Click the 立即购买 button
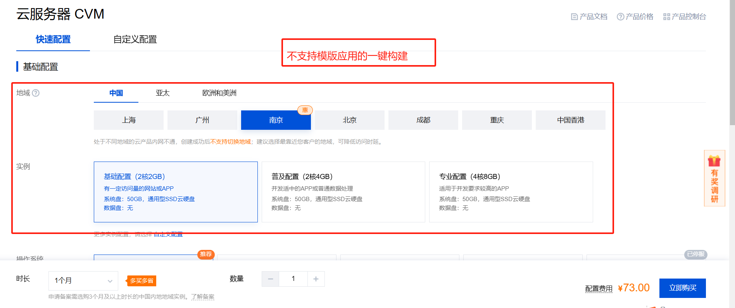 [x=683, y=288]
